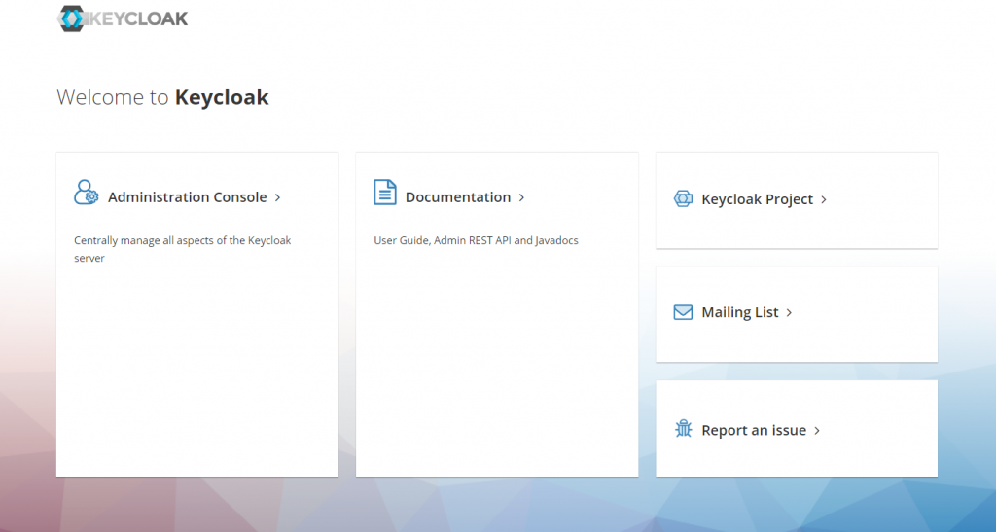Screen dimensions: 996x532
Task: Click 'Centrally manage all aspects' description text
Action: pyautogui.click(x=182, y=249)
